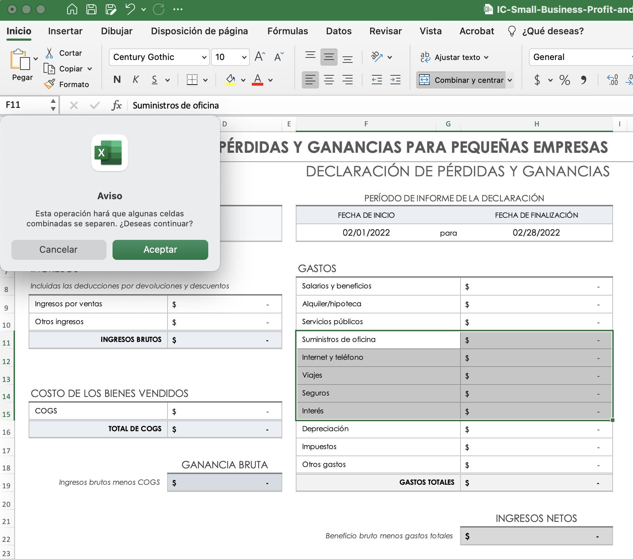Click the increase decimal icon

612,80
